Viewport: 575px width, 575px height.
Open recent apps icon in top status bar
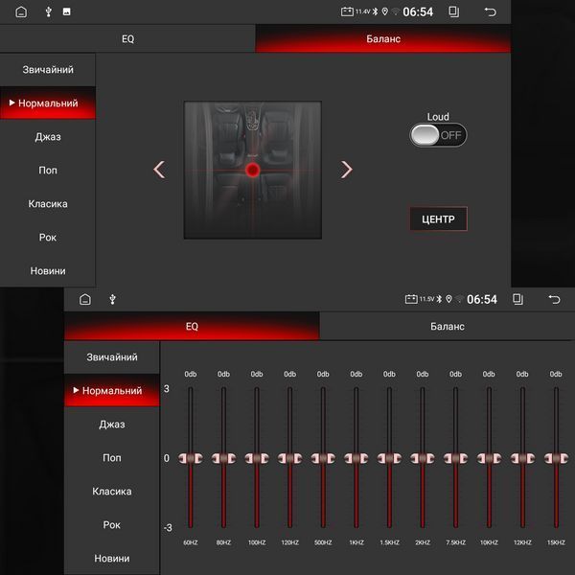coord(453,11)
